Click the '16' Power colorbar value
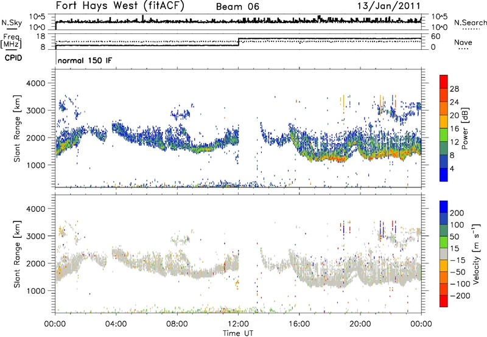 click(x=454, y=129)
